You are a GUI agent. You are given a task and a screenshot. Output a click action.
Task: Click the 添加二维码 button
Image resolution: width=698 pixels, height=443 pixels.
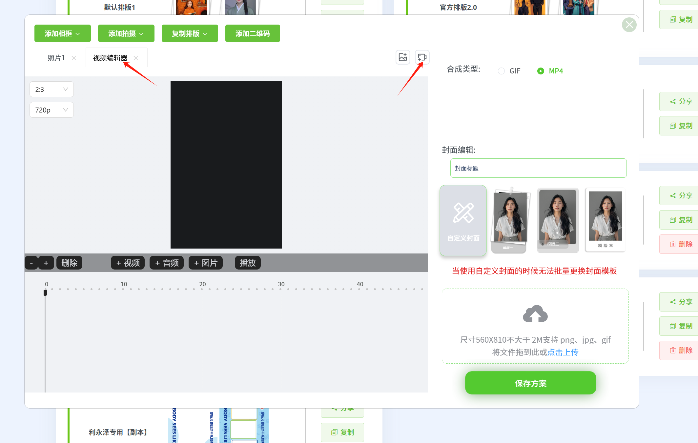pos(253,33)
